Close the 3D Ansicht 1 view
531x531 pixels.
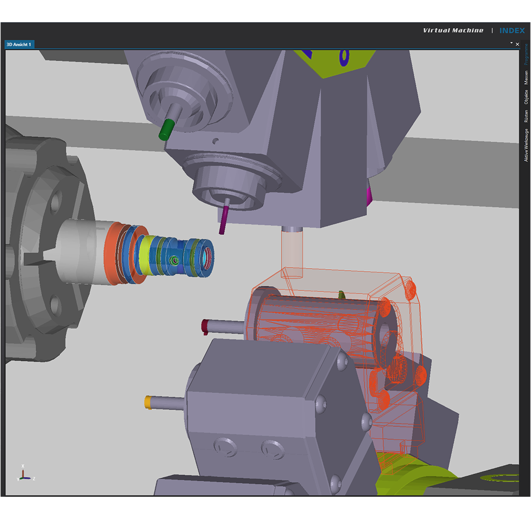pyautogui.click(x=518, y=44)
